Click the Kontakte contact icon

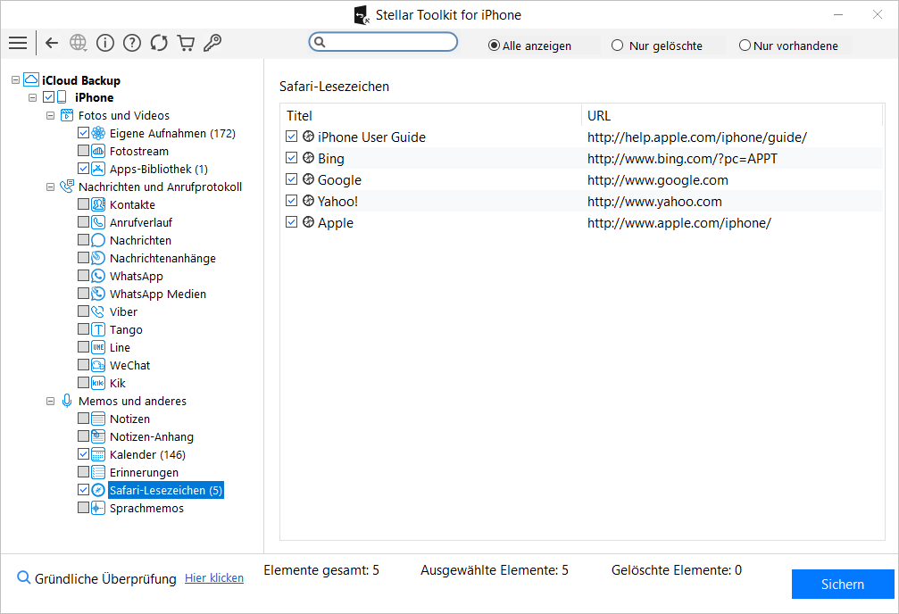pos(98,204)
